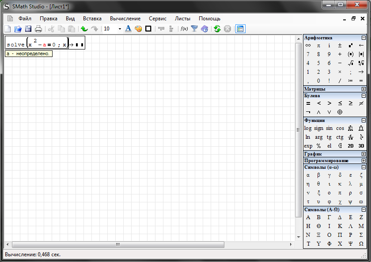Screen dimensions: 371x262
Task: Insert the square root operator
Action: (351, 63)
